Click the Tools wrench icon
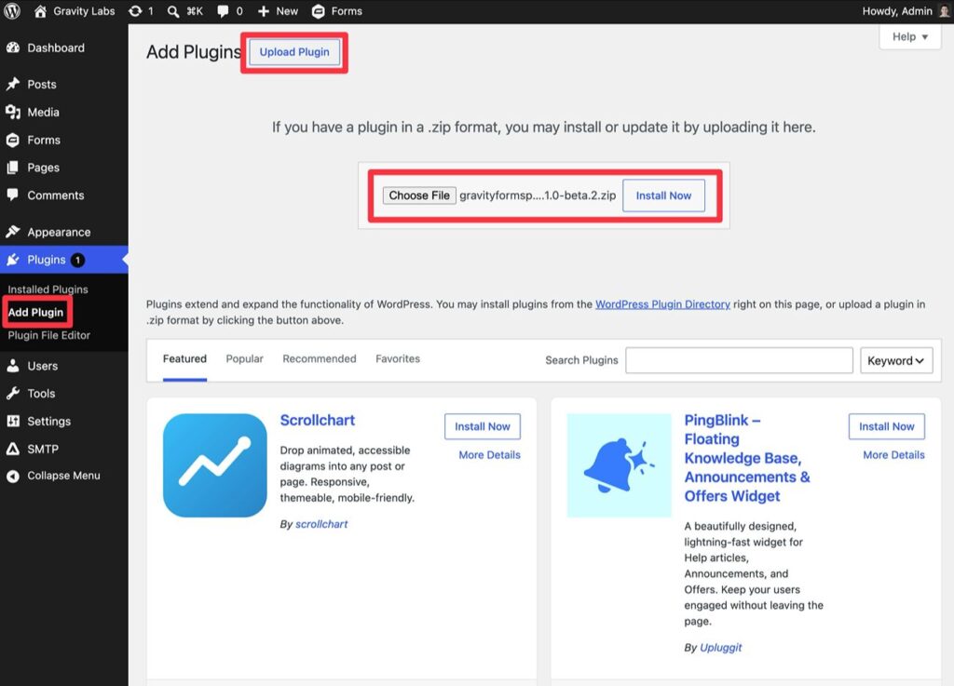Image resolution: width=954 pixels, height=686 pixels. tap(13, 393)
